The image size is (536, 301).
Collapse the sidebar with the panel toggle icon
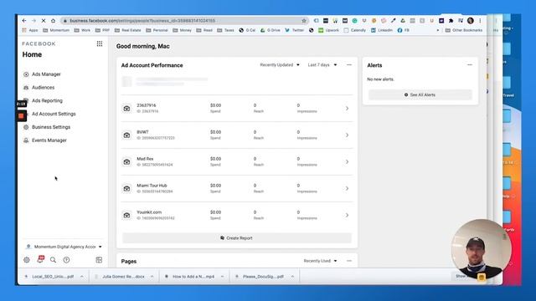coord(99,260)
